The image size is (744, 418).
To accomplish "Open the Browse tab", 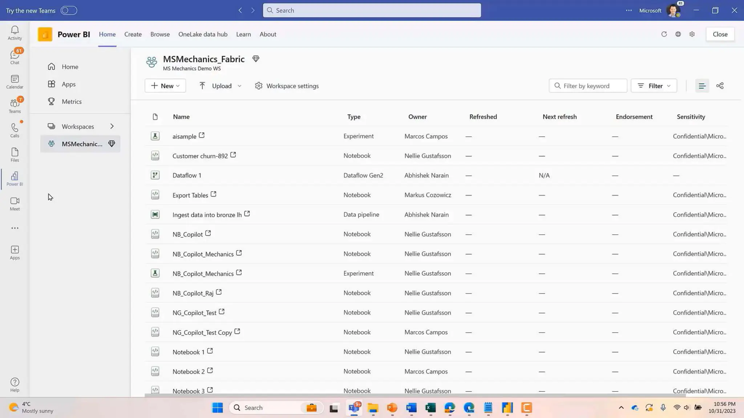I will coord(160,34).
